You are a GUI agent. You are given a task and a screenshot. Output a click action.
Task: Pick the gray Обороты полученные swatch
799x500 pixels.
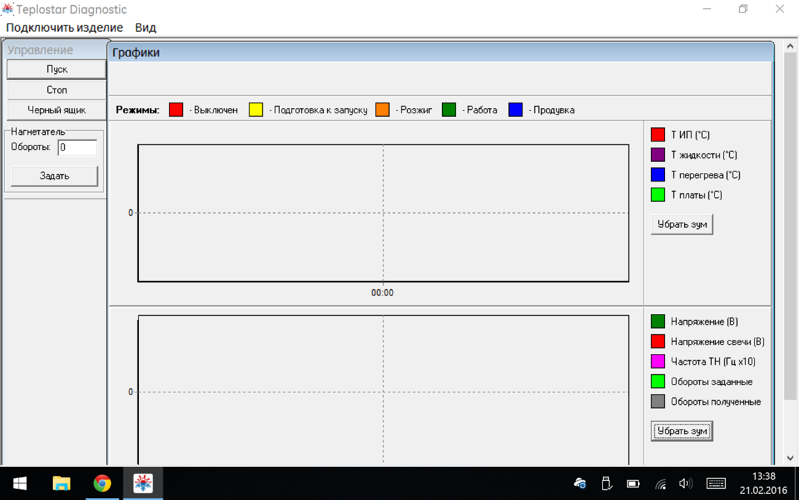(x=658, y=402)
